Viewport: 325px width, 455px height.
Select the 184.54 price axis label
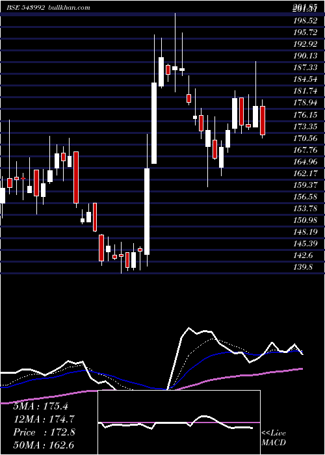305,79
